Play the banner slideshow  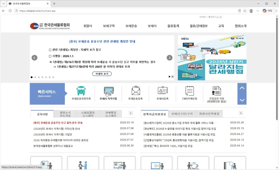point(169,77)
